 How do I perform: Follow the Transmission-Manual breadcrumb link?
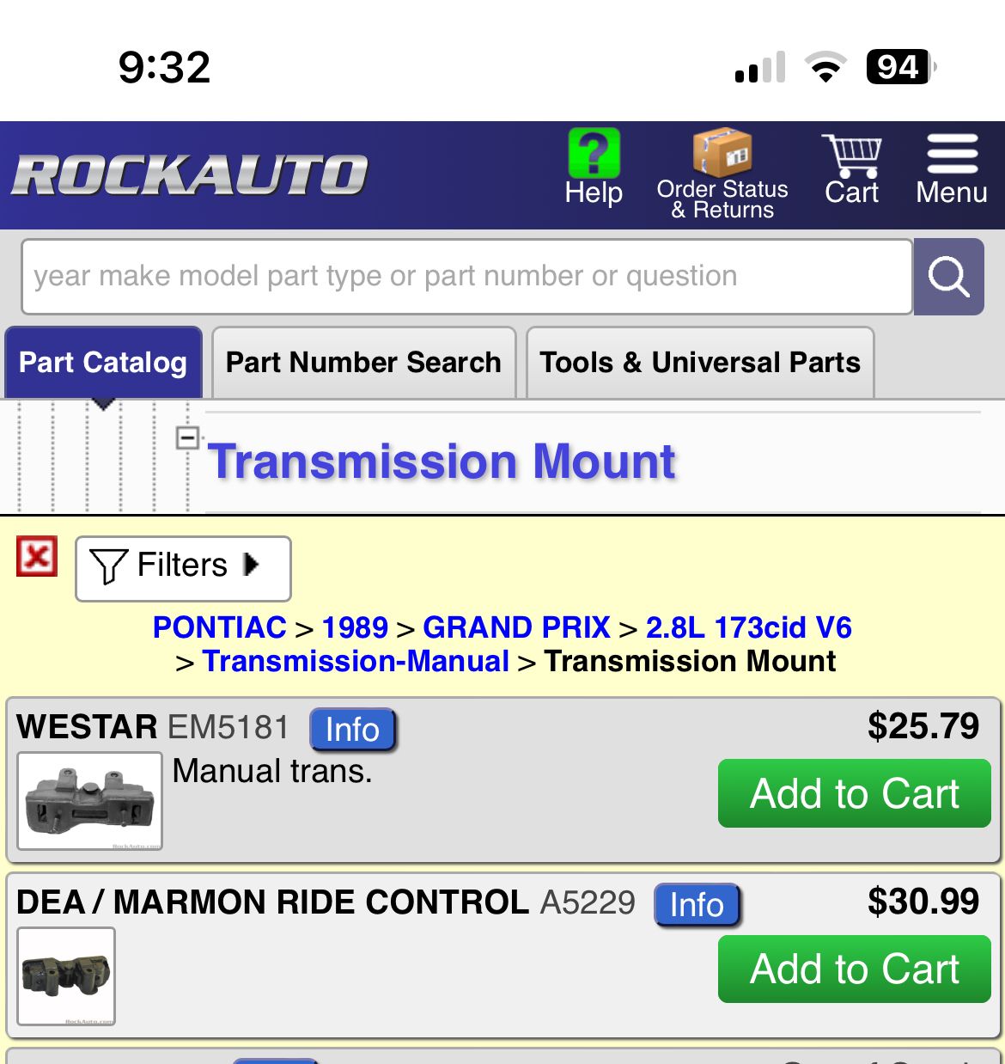[x=356, y=661]
